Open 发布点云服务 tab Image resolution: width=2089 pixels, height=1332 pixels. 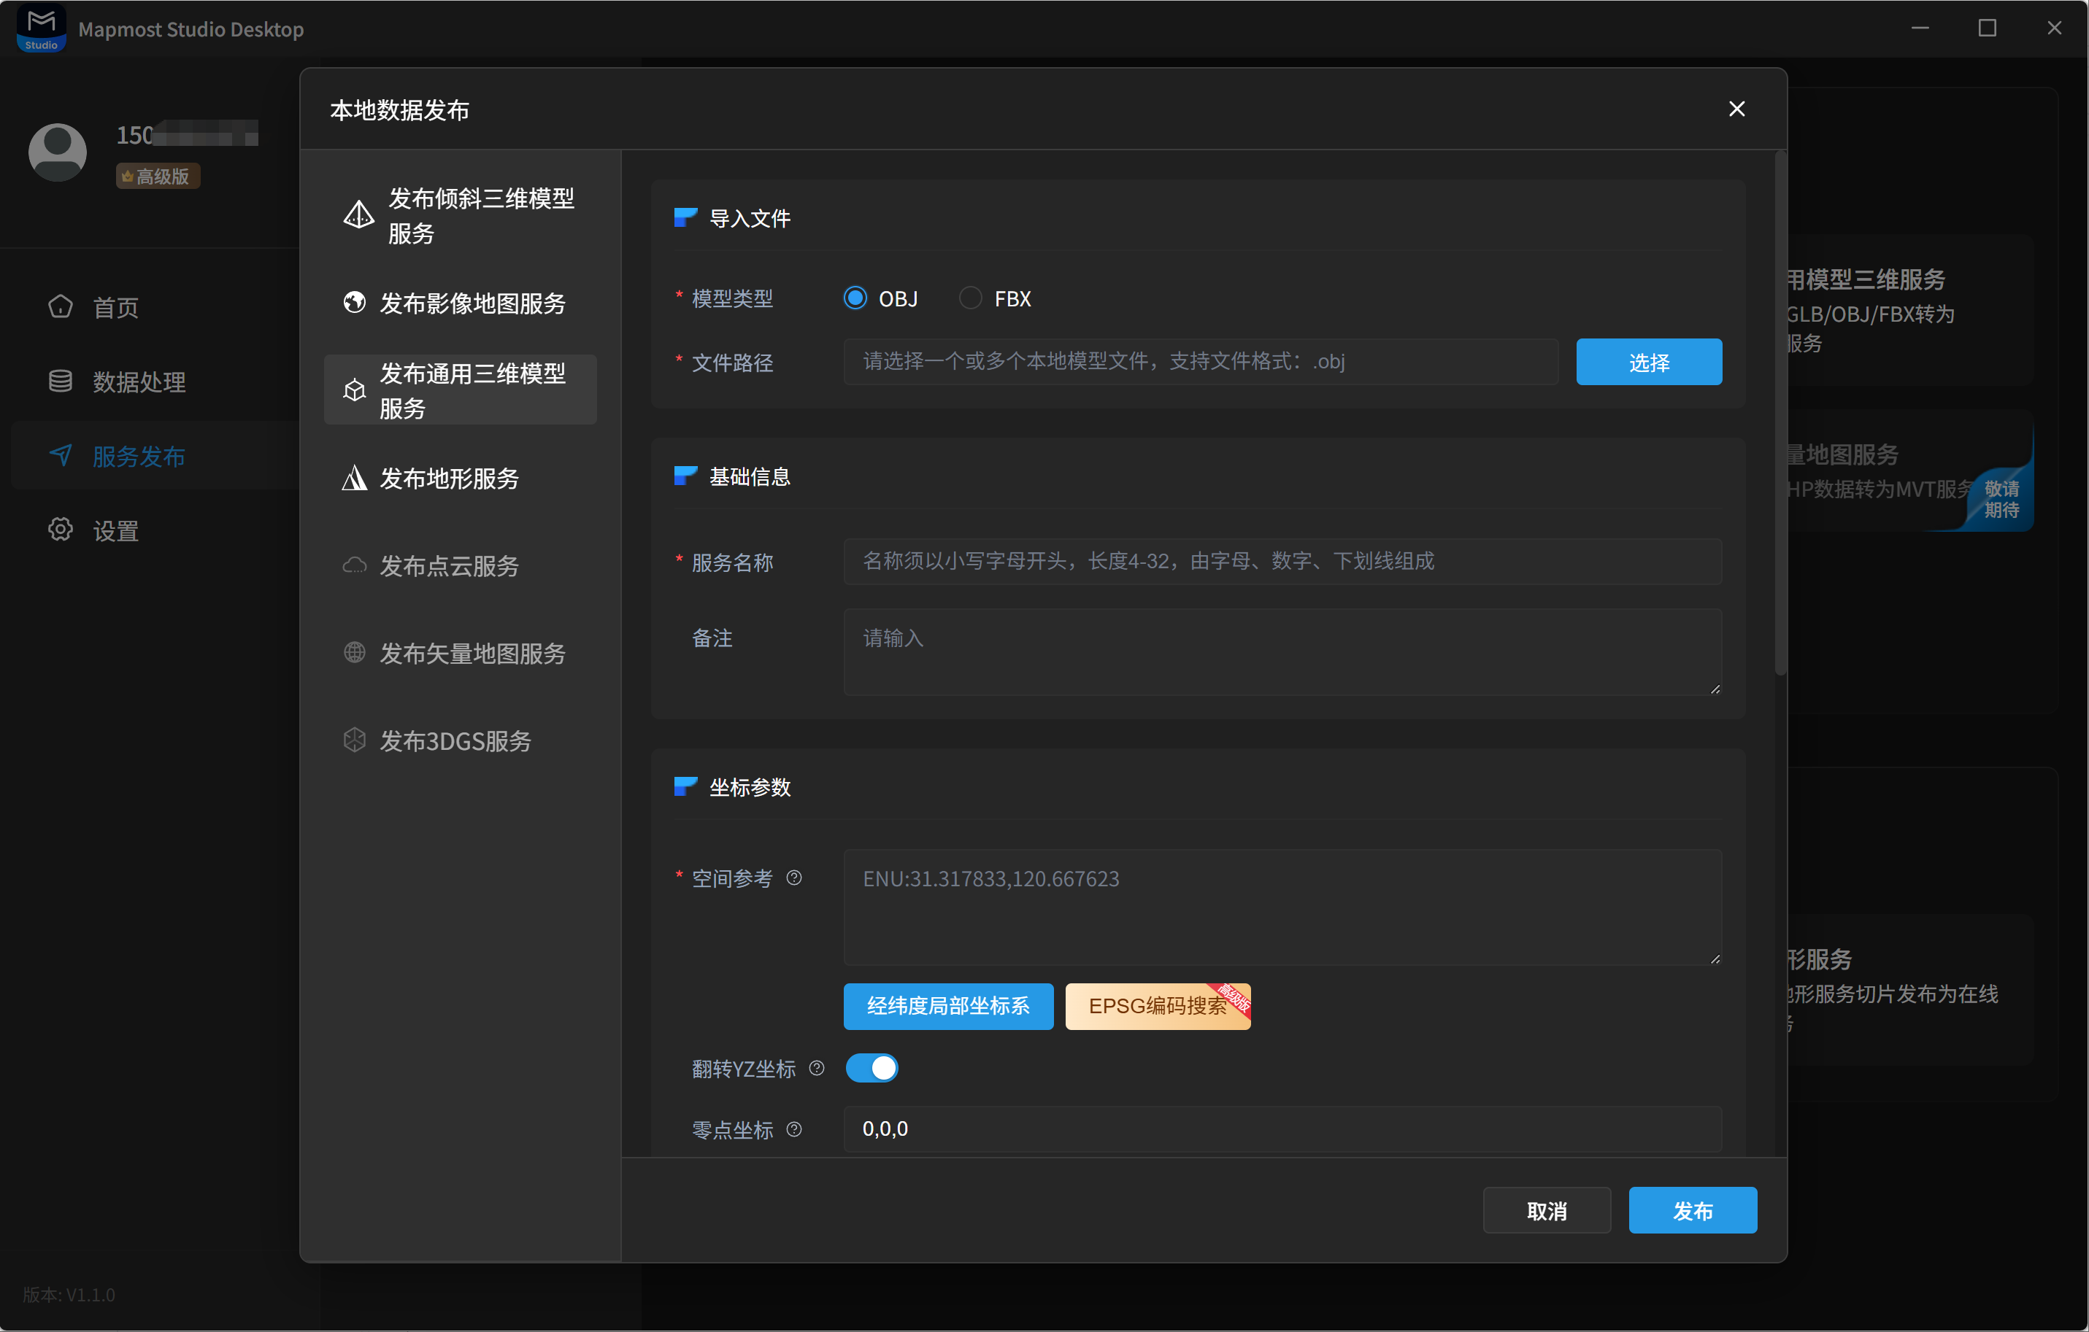tap(461, 565)
